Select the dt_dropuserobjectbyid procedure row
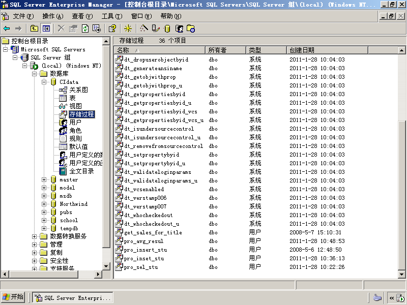The image size is (407, 305). pos(156,59)
